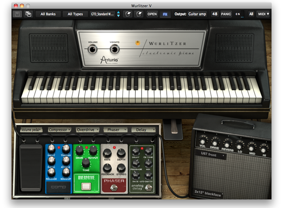283x208 pixels.
Task: Open the U87 front microphone selector
Action: click(211, 155)
